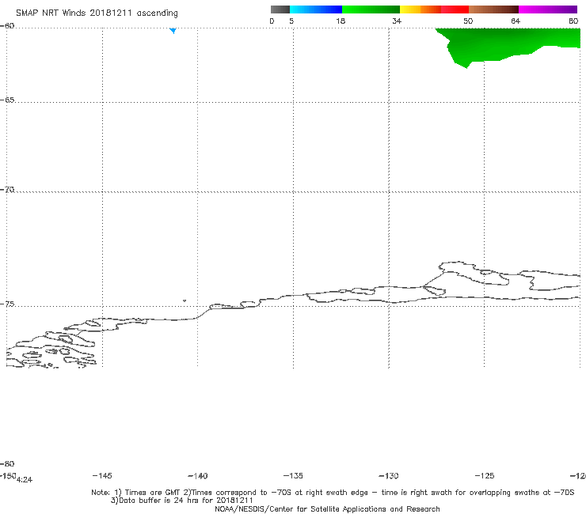Select the magenta-purple segment of color bar
The image size is (586, 514).
coord(548,9)
